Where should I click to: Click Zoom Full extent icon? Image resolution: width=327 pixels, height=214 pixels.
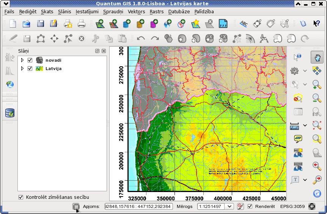pos(317,125)
